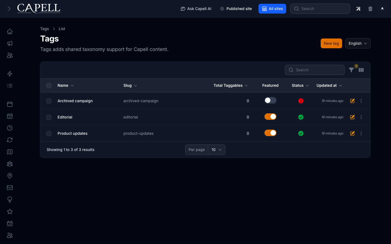
Task: Toggle table columns icon
Action: pyautogui.click(x=361, y=70)
